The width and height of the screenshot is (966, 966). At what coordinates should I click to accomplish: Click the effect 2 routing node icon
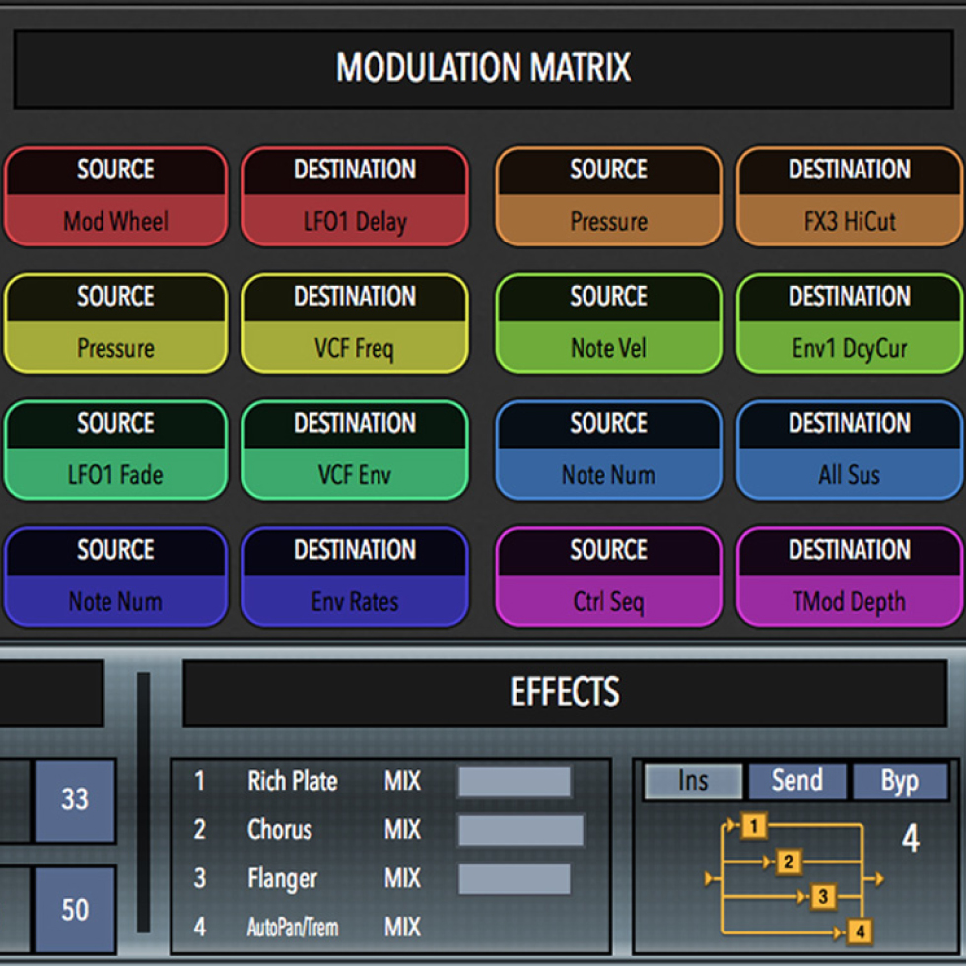[789, 862]
